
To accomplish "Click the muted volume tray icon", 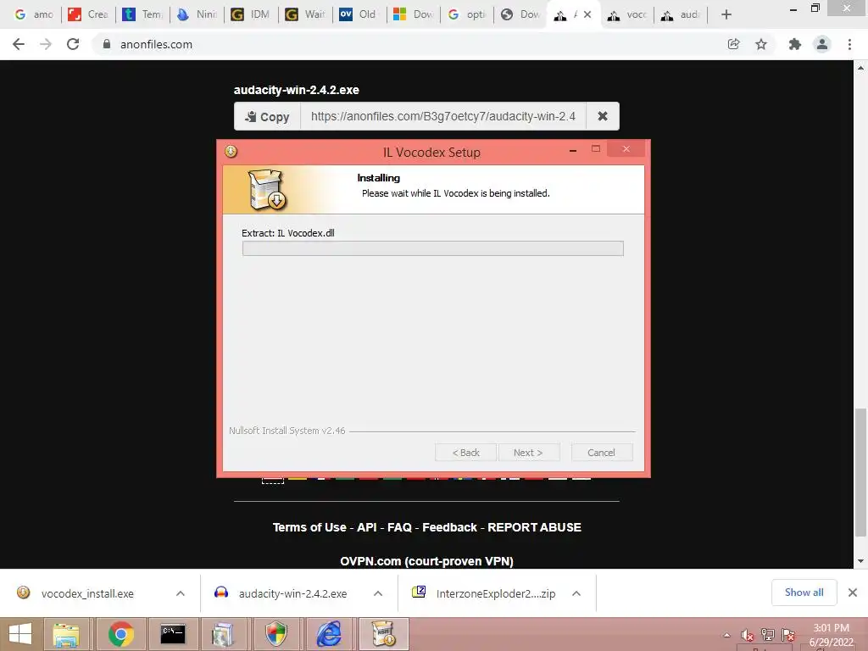I will 748,635.
